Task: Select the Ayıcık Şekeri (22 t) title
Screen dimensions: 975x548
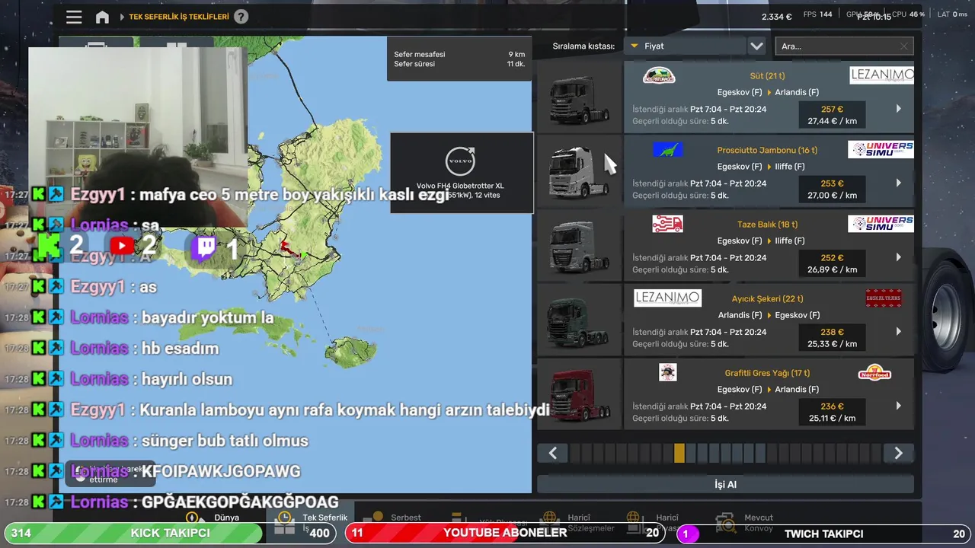Action: coord(767,298)
